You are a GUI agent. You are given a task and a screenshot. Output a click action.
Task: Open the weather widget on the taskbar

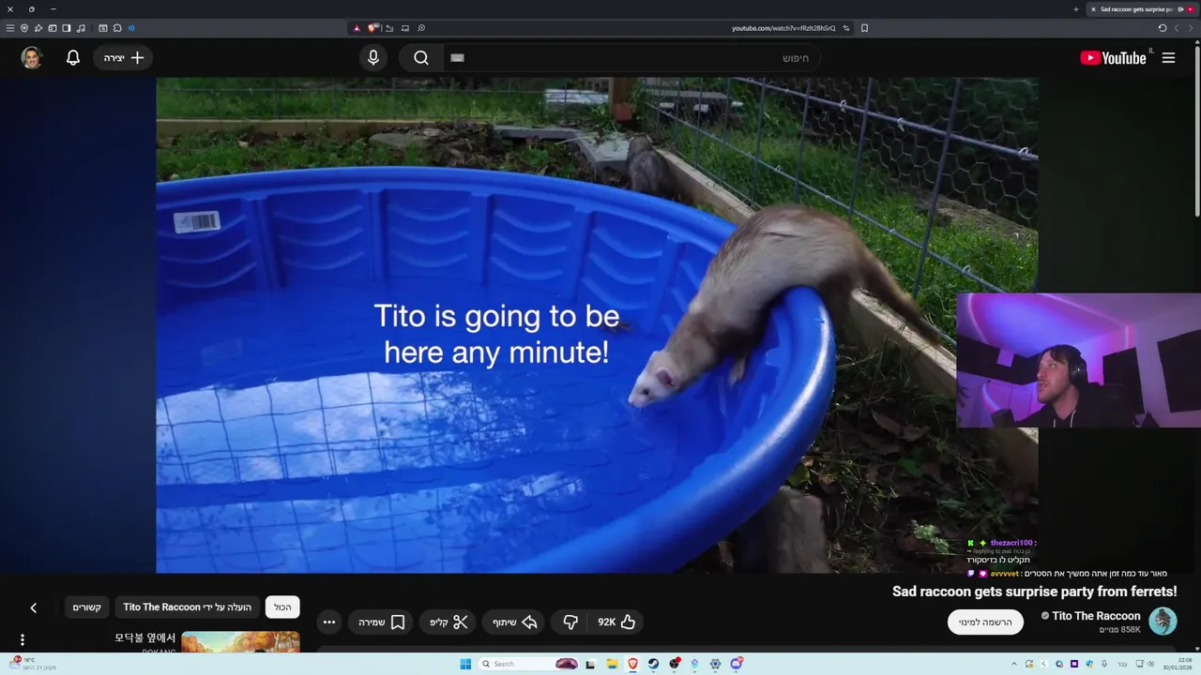33,664
